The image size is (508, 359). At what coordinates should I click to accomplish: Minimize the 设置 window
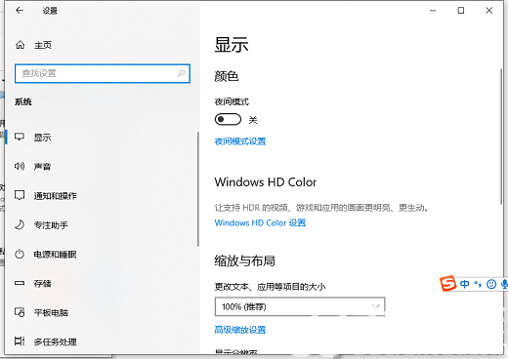tap(433, 11)
